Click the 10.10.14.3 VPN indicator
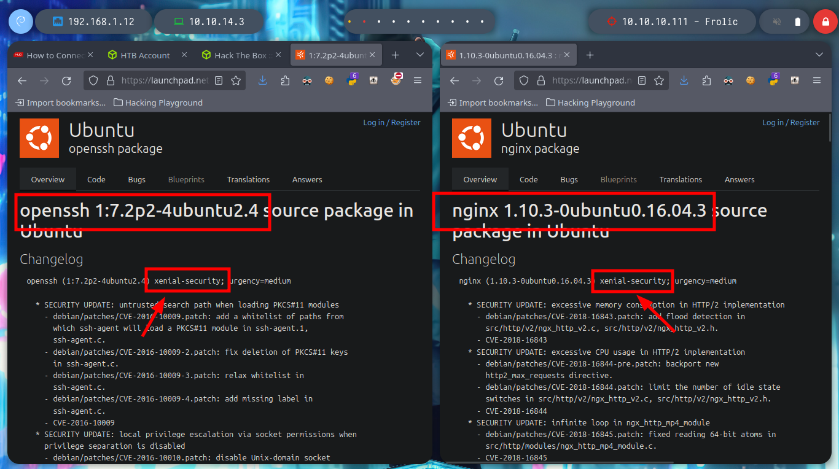The height and width of the screenshot is (469, 839). pos(209,21)
